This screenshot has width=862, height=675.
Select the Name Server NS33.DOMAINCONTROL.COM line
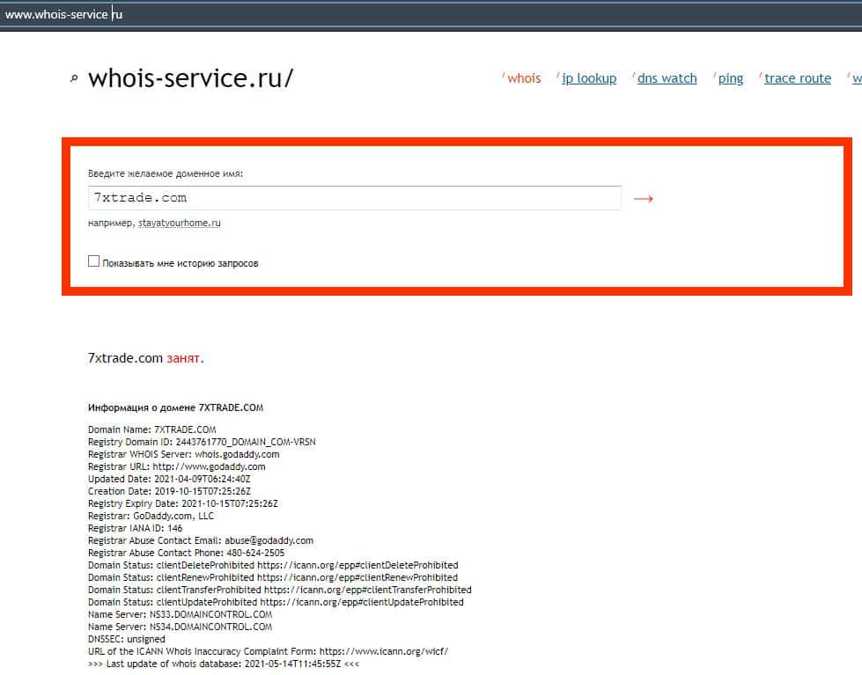click(x=180, y=614)
